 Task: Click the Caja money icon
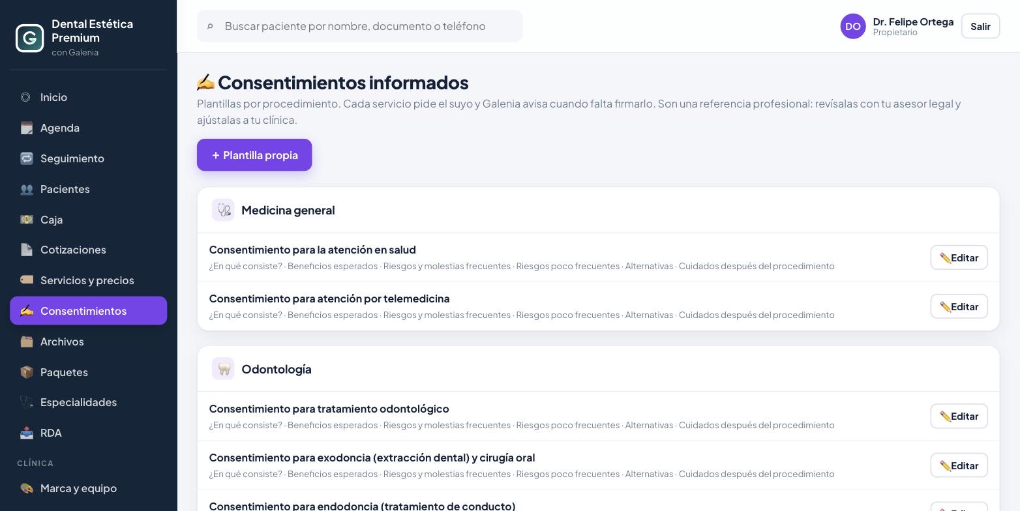(26, 220)
